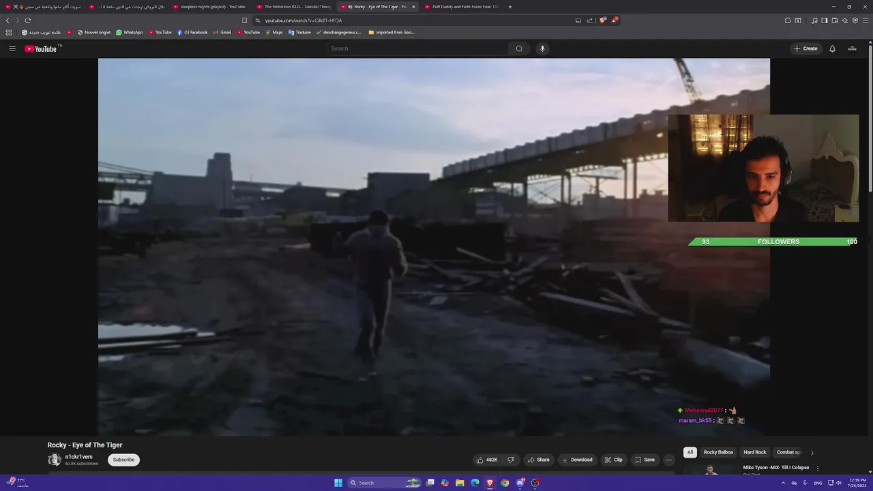Close the Rocky - Eye of The Tiger tab
873x491 pixels.
[x=413, y=7]
